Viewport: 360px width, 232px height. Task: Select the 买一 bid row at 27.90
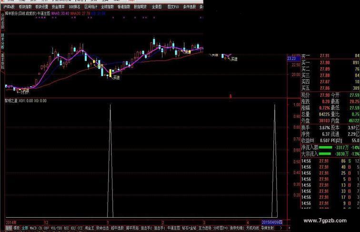330,62
